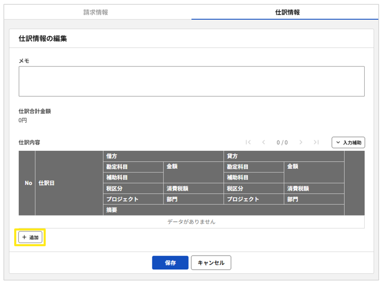
Task: Click 部門 header under 借方
Action: [x=193, y=199]
